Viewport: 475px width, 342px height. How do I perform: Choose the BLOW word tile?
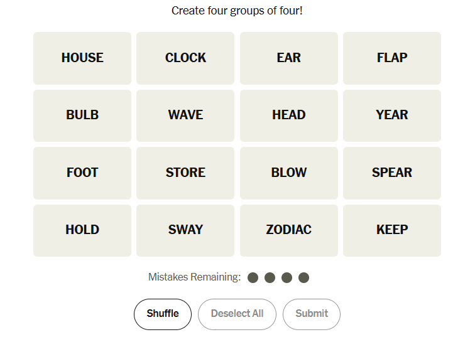pyautogui.click(x=288, y=173)
